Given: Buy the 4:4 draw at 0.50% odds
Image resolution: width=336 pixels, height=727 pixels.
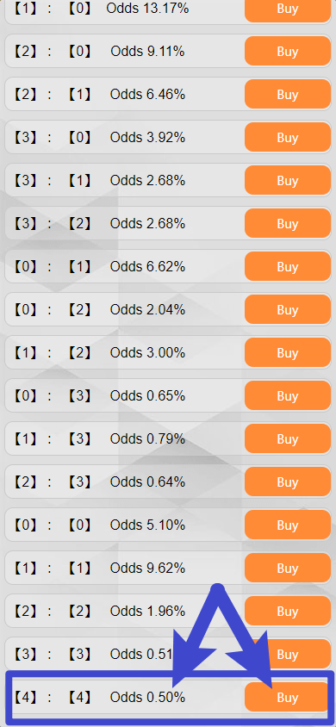Looking at the screenshot, I should point(288,699).
